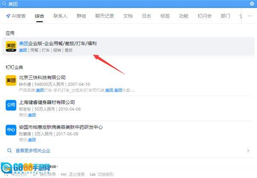Click the blue 中心 icon for 安国市柏惠 entry

(x=11, y=130)
